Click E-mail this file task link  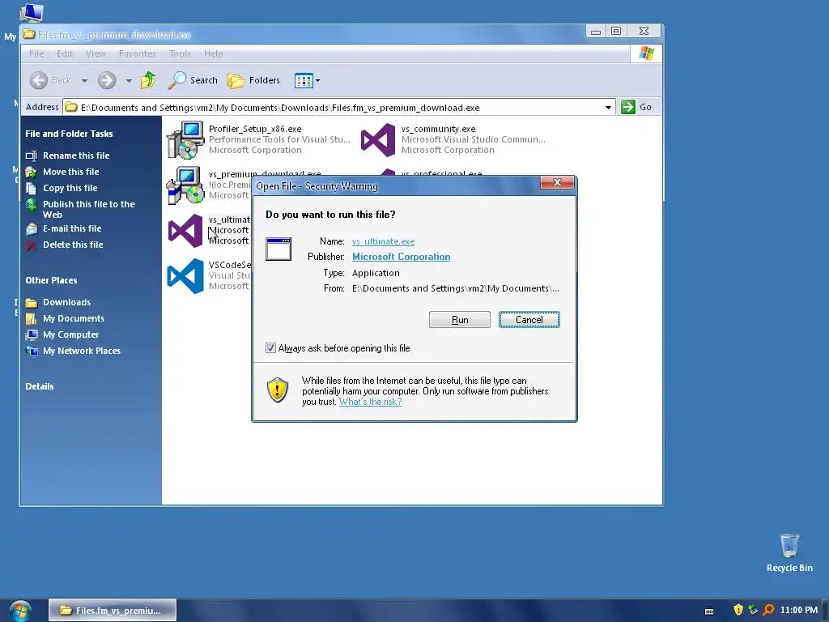point(72,228)
